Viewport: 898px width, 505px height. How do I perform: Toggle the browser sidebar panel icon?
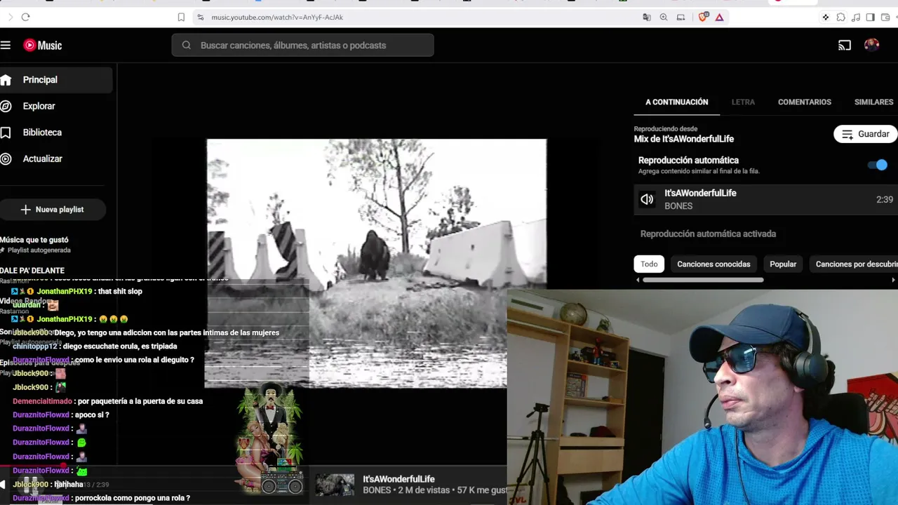tap(870, 17)
